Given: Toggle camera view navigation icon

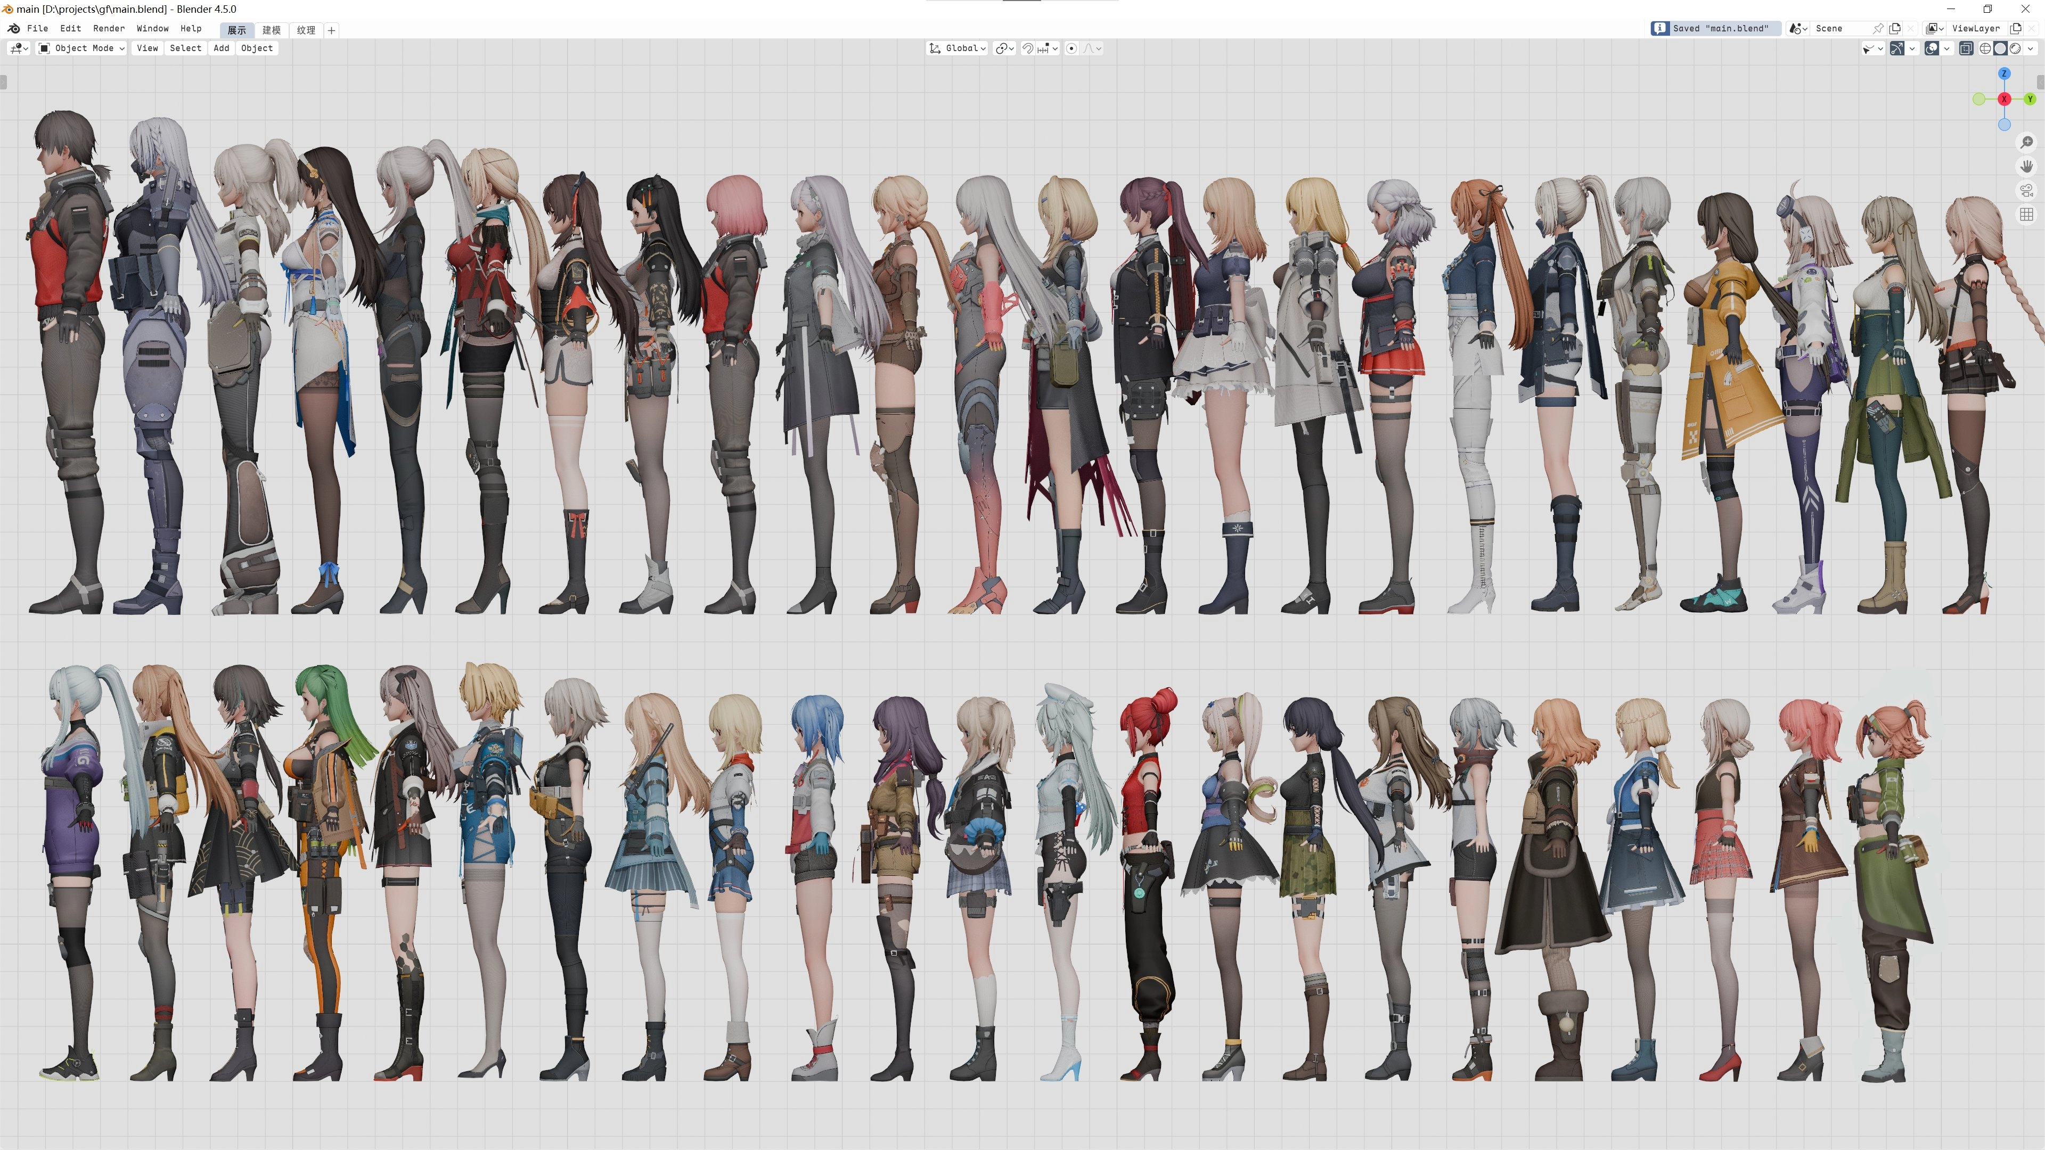Looking at the screenshot, I should pyautogui.click(x=2027, y=191).
